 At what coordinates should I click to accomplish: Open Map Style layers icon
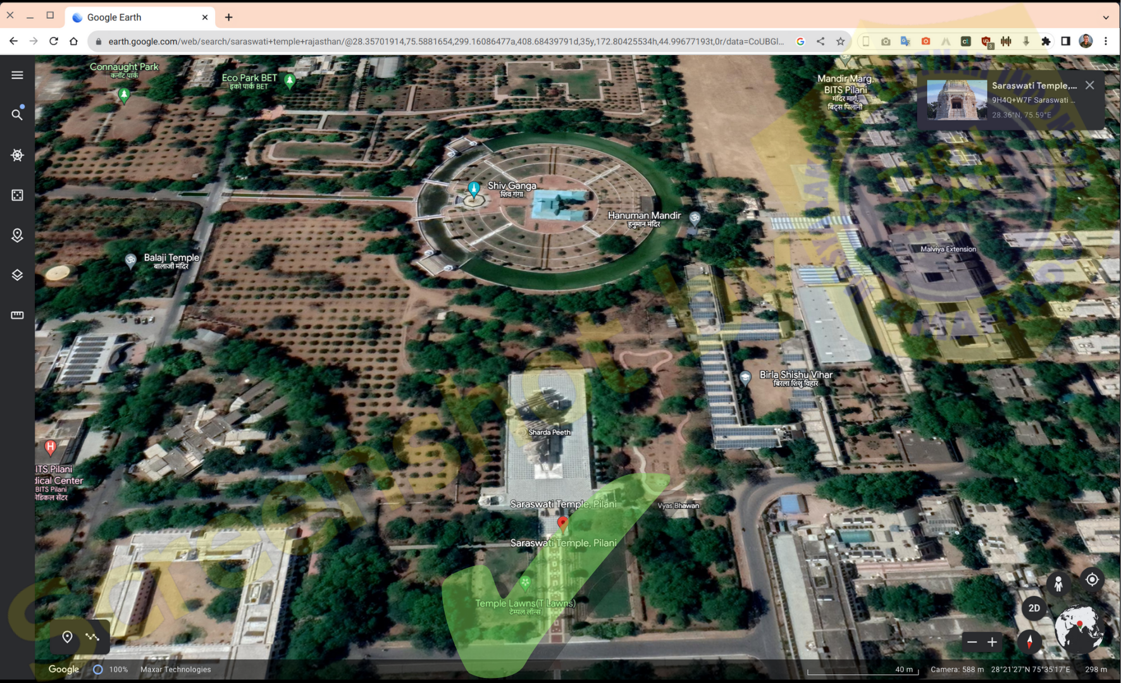[x=17, y=275]
